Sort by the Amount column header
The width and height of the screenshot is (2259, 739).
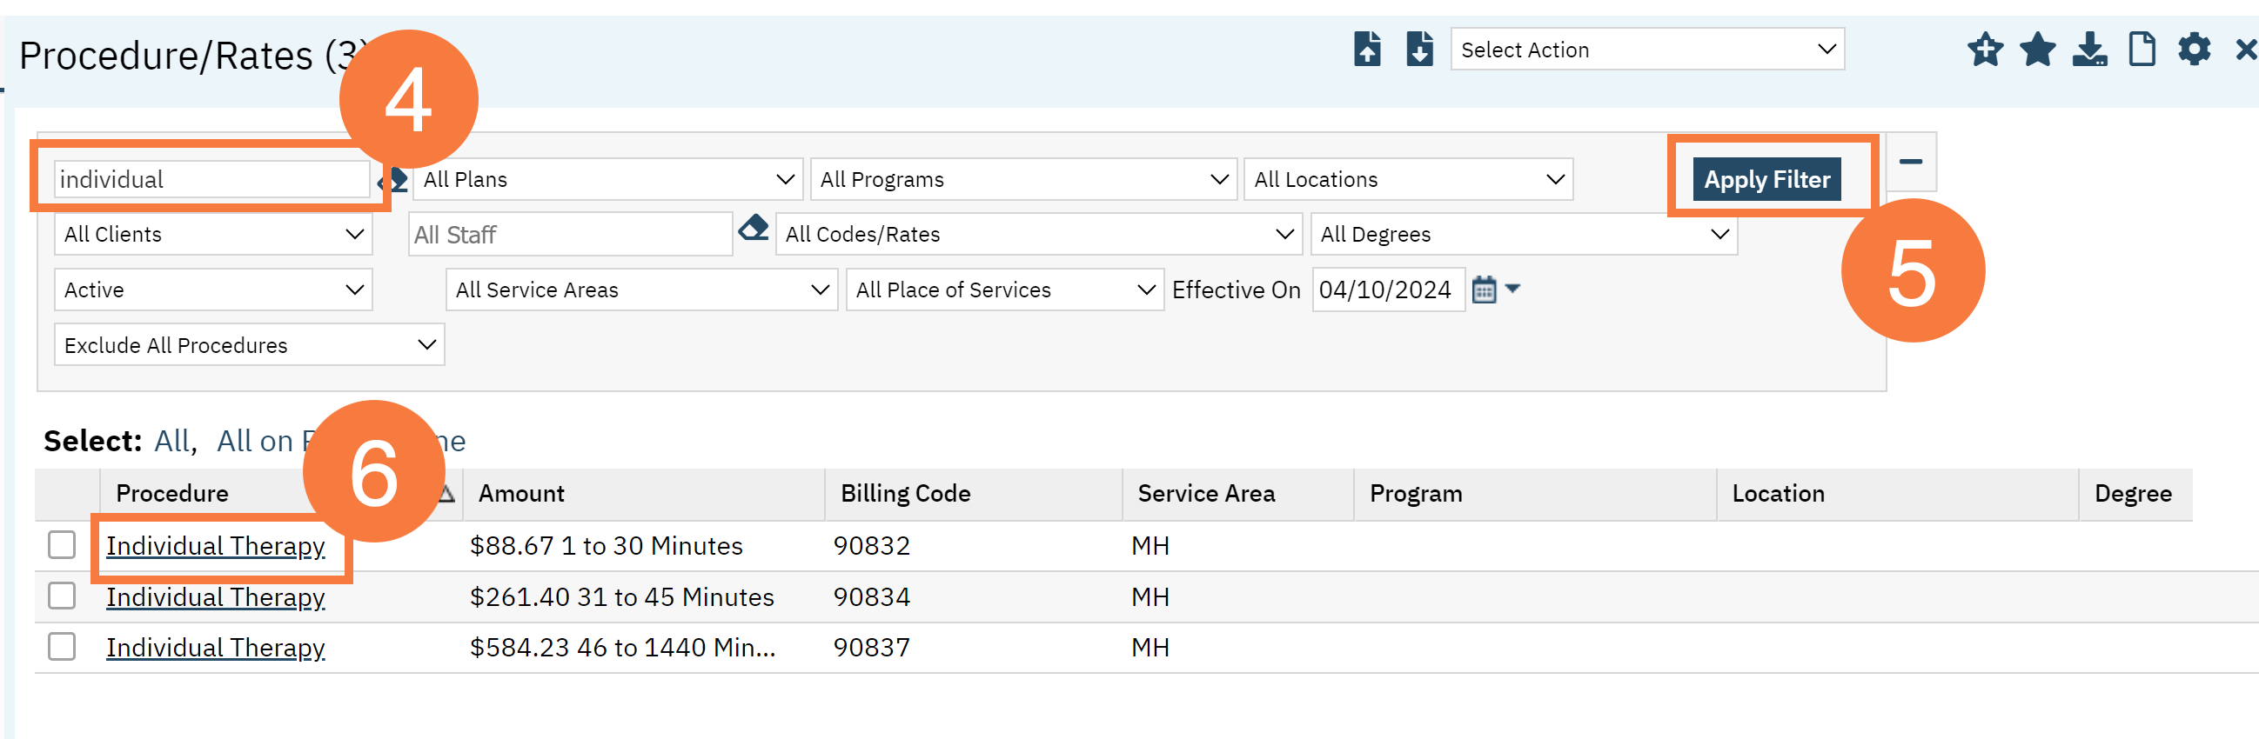click(x=521, y=494)
